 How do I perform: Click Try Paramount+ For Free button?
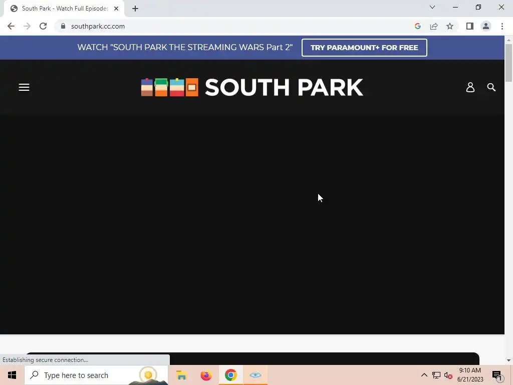point(364,48)
